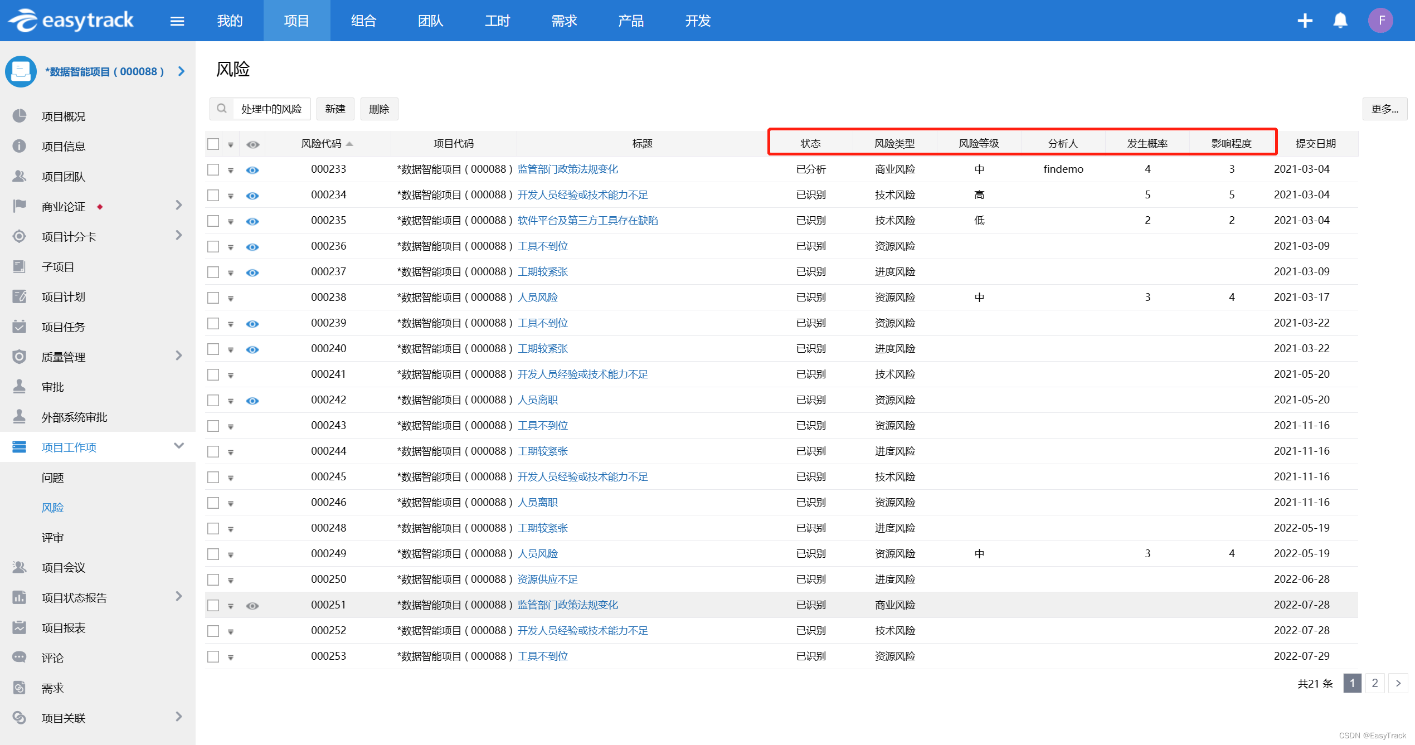Expand 商业论证 submenu chevron
The height and width of the screenshot is (745, 1415).
pyautogui.click(x=179, y=206)
